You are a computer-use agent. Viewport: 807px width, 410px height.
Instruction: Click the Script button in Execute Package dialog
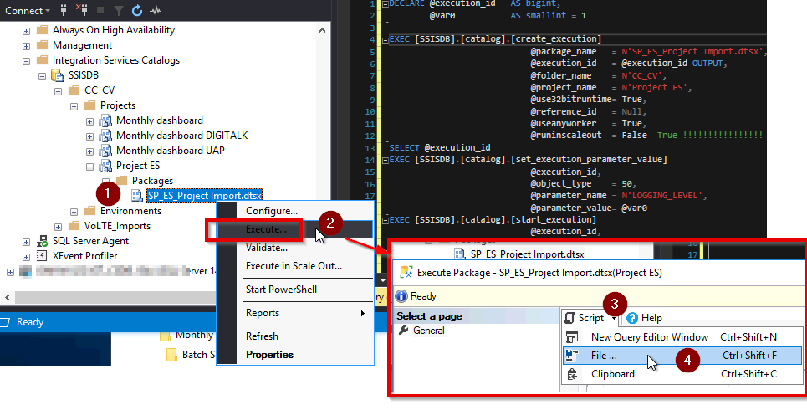(585, 318)
